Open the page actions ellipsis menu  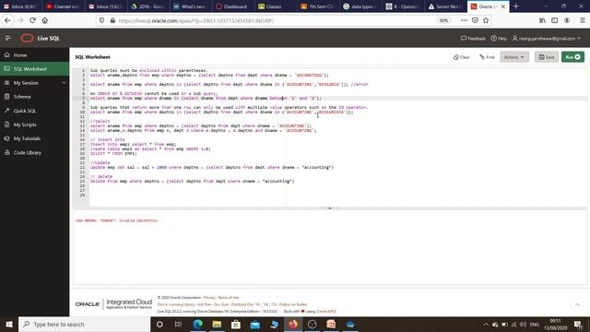(464, 20)
